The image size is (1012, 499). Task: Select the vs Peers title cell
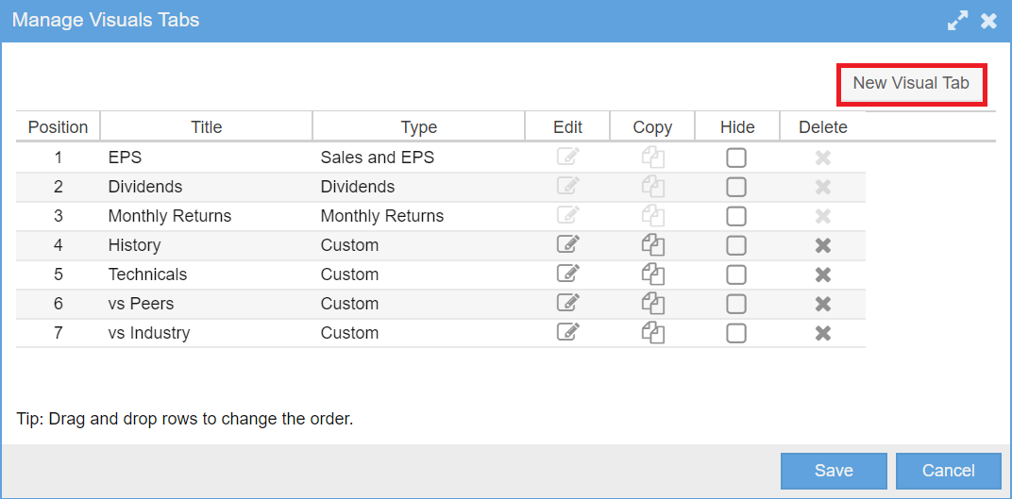(142, 304)
